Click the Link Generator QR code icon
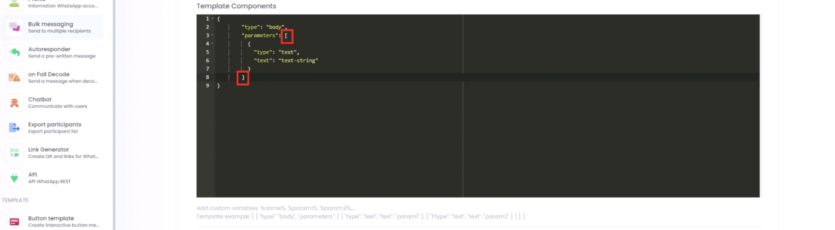Screen dimensions: 835x230 pyautogui.click(x=14, y=153)
